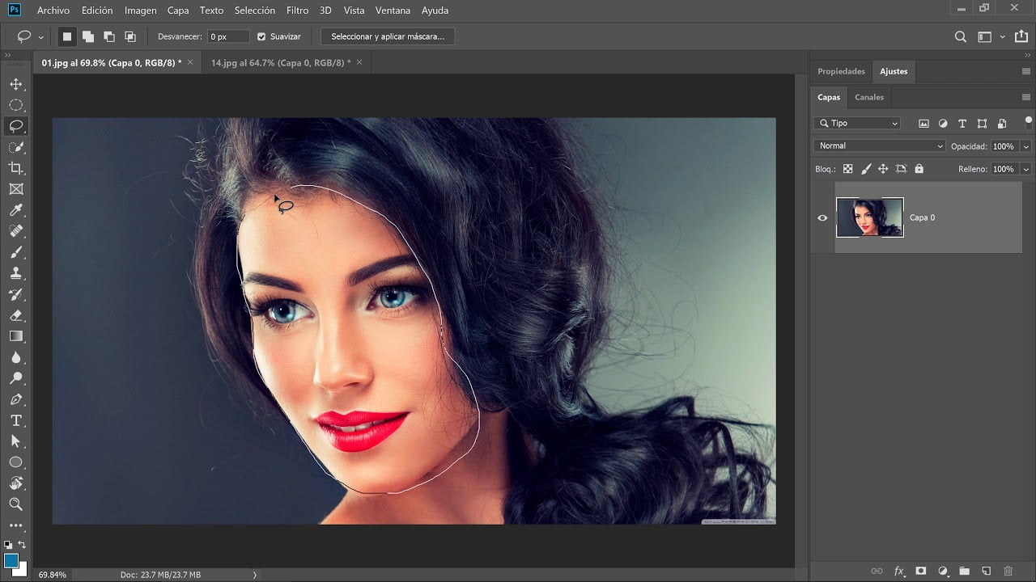This screenshot has height=582, width=1036.
Task: Enable the Suavizar checkbox
Action: (261, 36)
